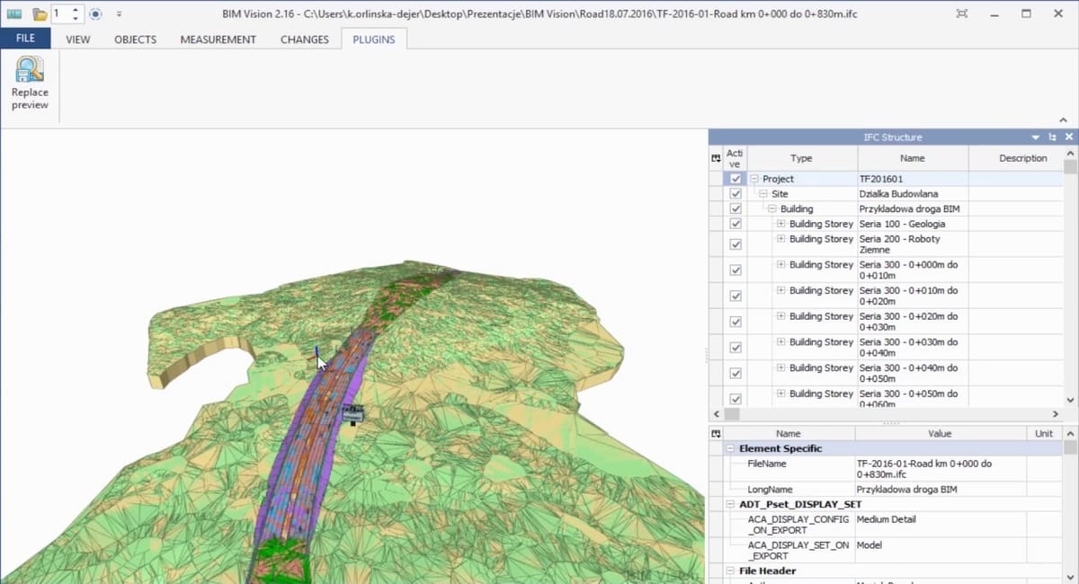Click the BIM Vision app icon in title bar

pyautogui.click(x=13, y=14)
